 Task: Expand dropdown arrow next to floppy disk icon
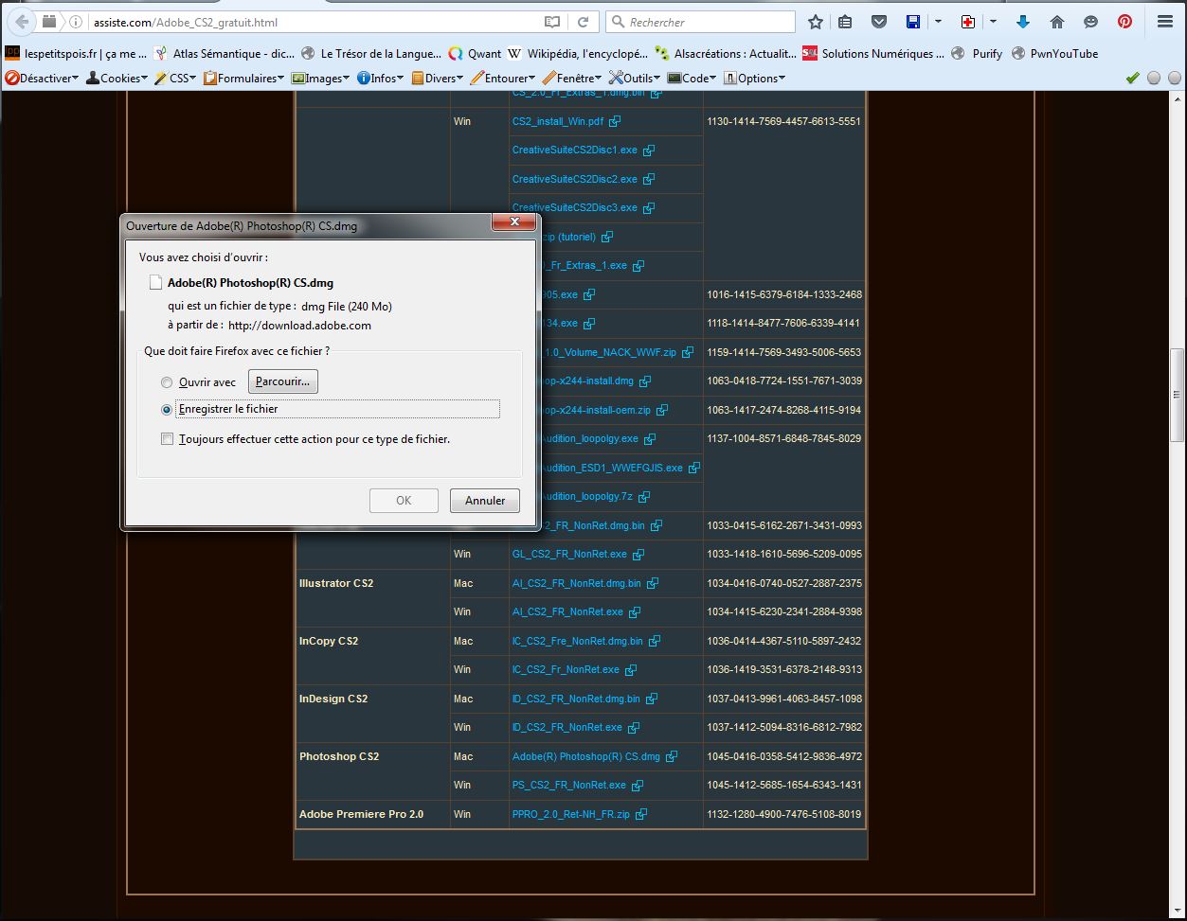click(x=938, y=22)
